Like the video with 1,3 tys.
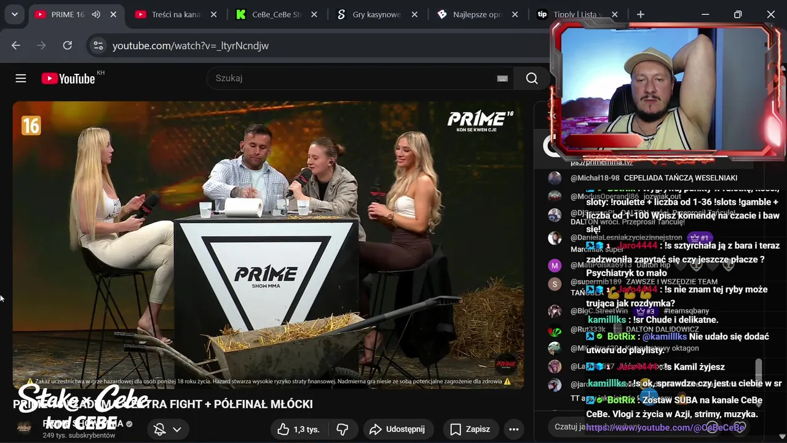 coord(299,429)
